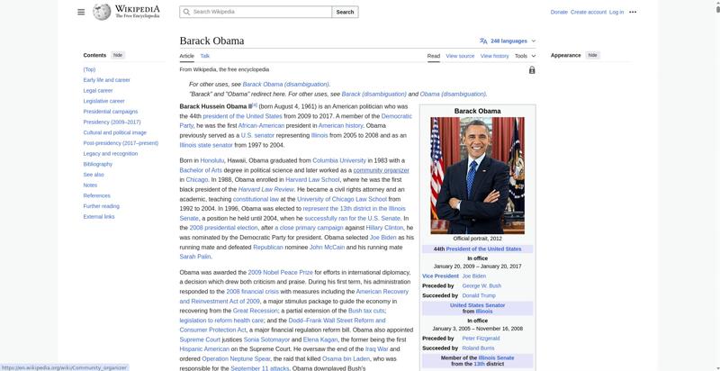Go to Bibliography section
This screenshot has height=371, width=720.
point(98,165)
